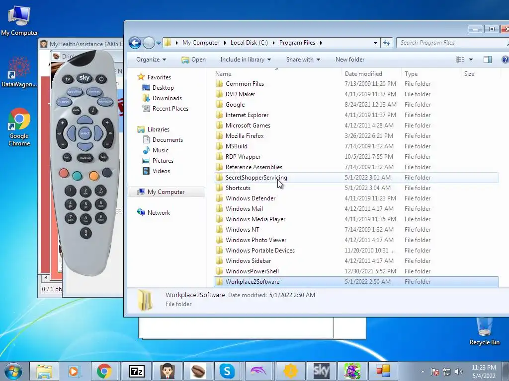
Task: Click the help button on the Sky remote
Action: click(103, 157)
